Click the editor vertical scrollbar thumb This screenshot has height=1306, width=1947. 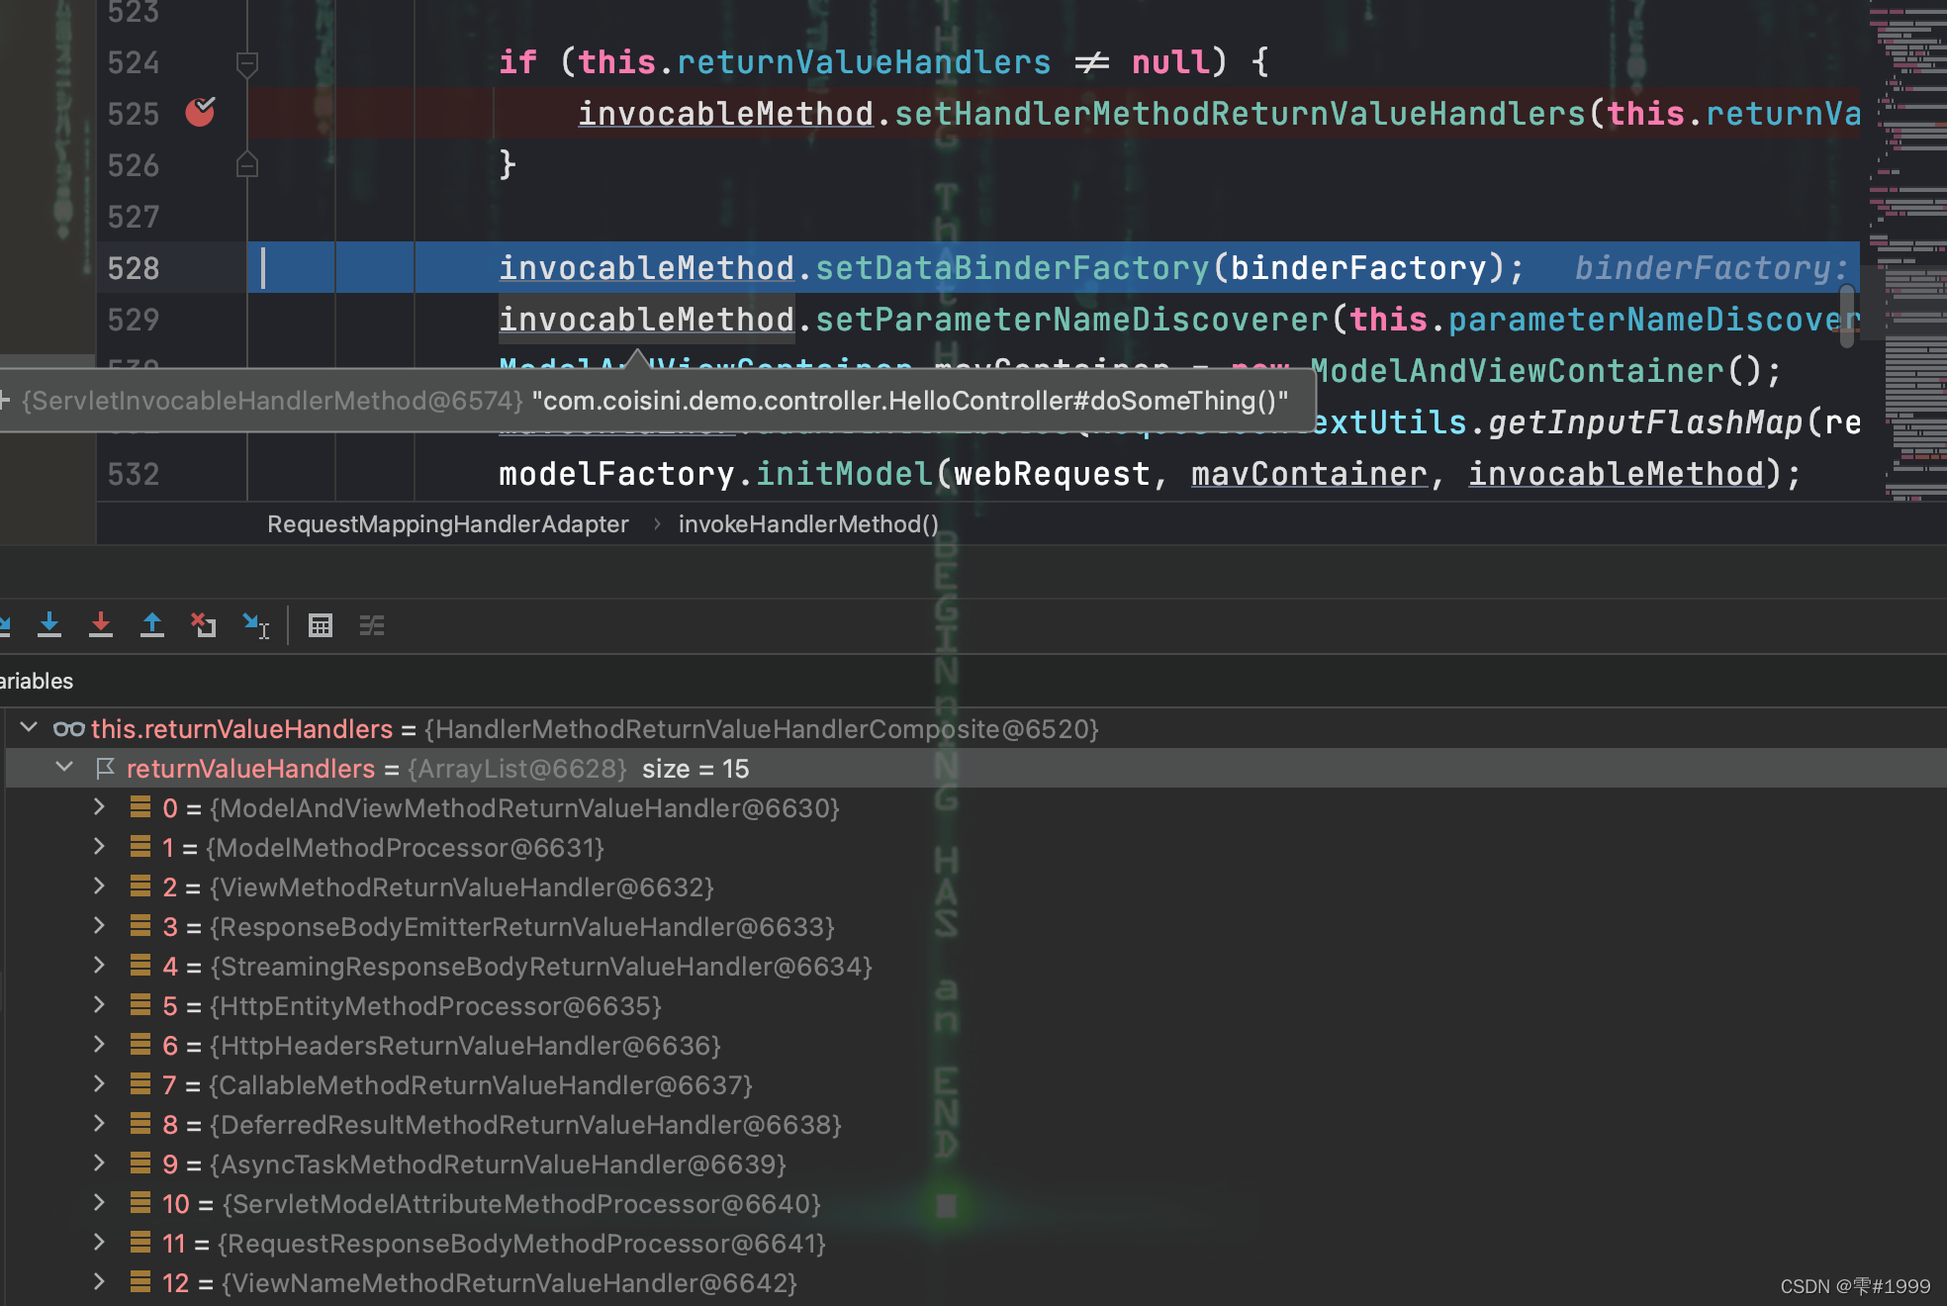1846,315
